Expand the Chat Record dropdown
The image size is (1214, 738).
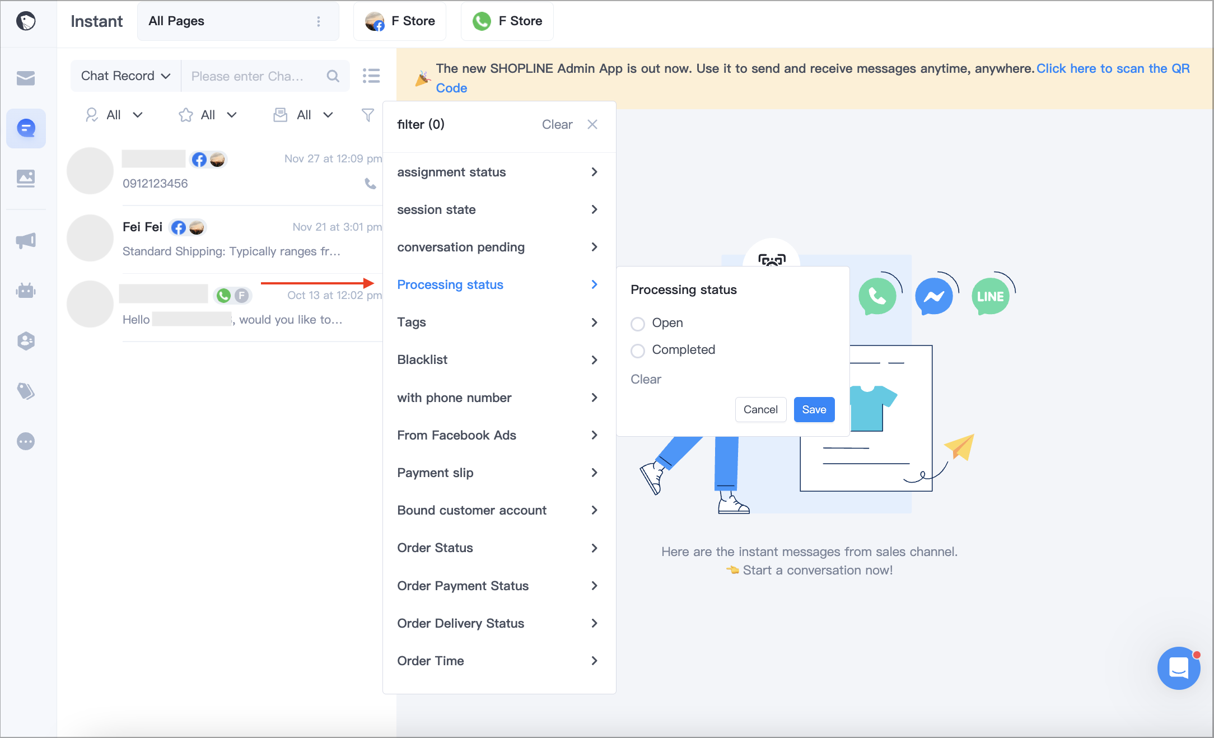point(125,76)
